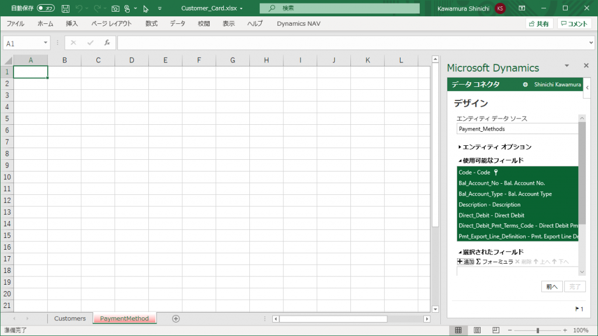Close the Microsoft Dynamics task pane
This screenshot has width=598, height=336.
point(586,65)
